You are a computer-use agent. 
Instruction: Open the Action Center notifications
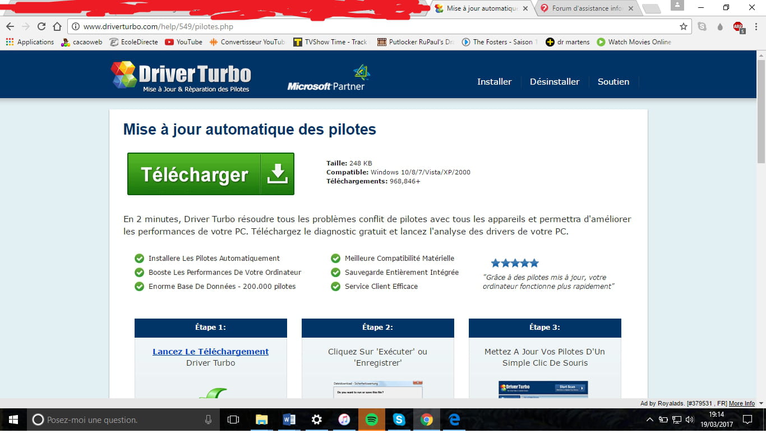coord(747,420)
